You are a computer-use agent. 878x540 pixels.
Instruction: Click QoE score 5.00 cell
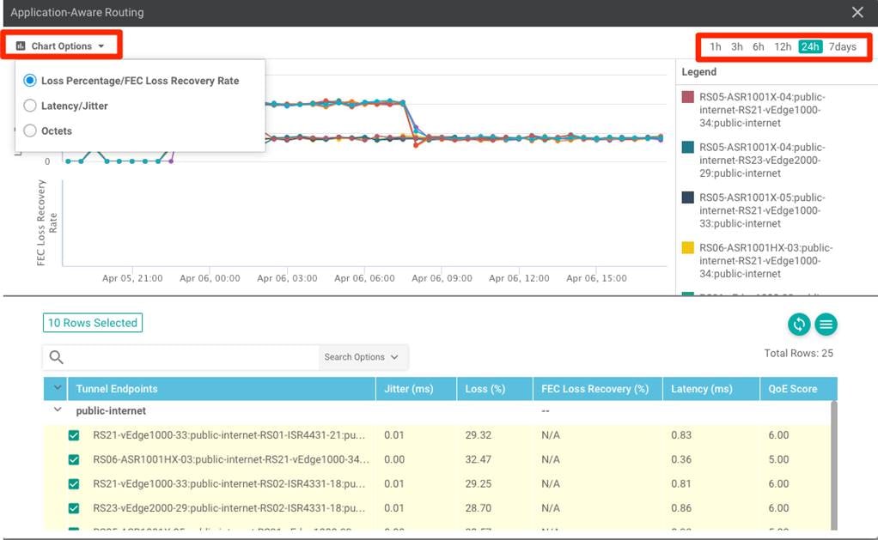click(778, 459)
